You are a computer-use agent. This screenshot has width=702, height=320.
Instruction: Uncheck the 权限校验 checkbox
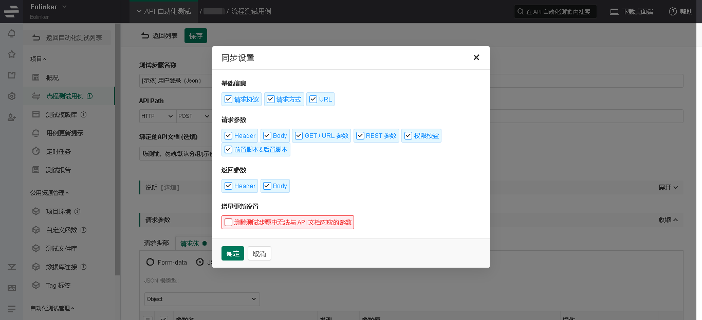(409, 136)
